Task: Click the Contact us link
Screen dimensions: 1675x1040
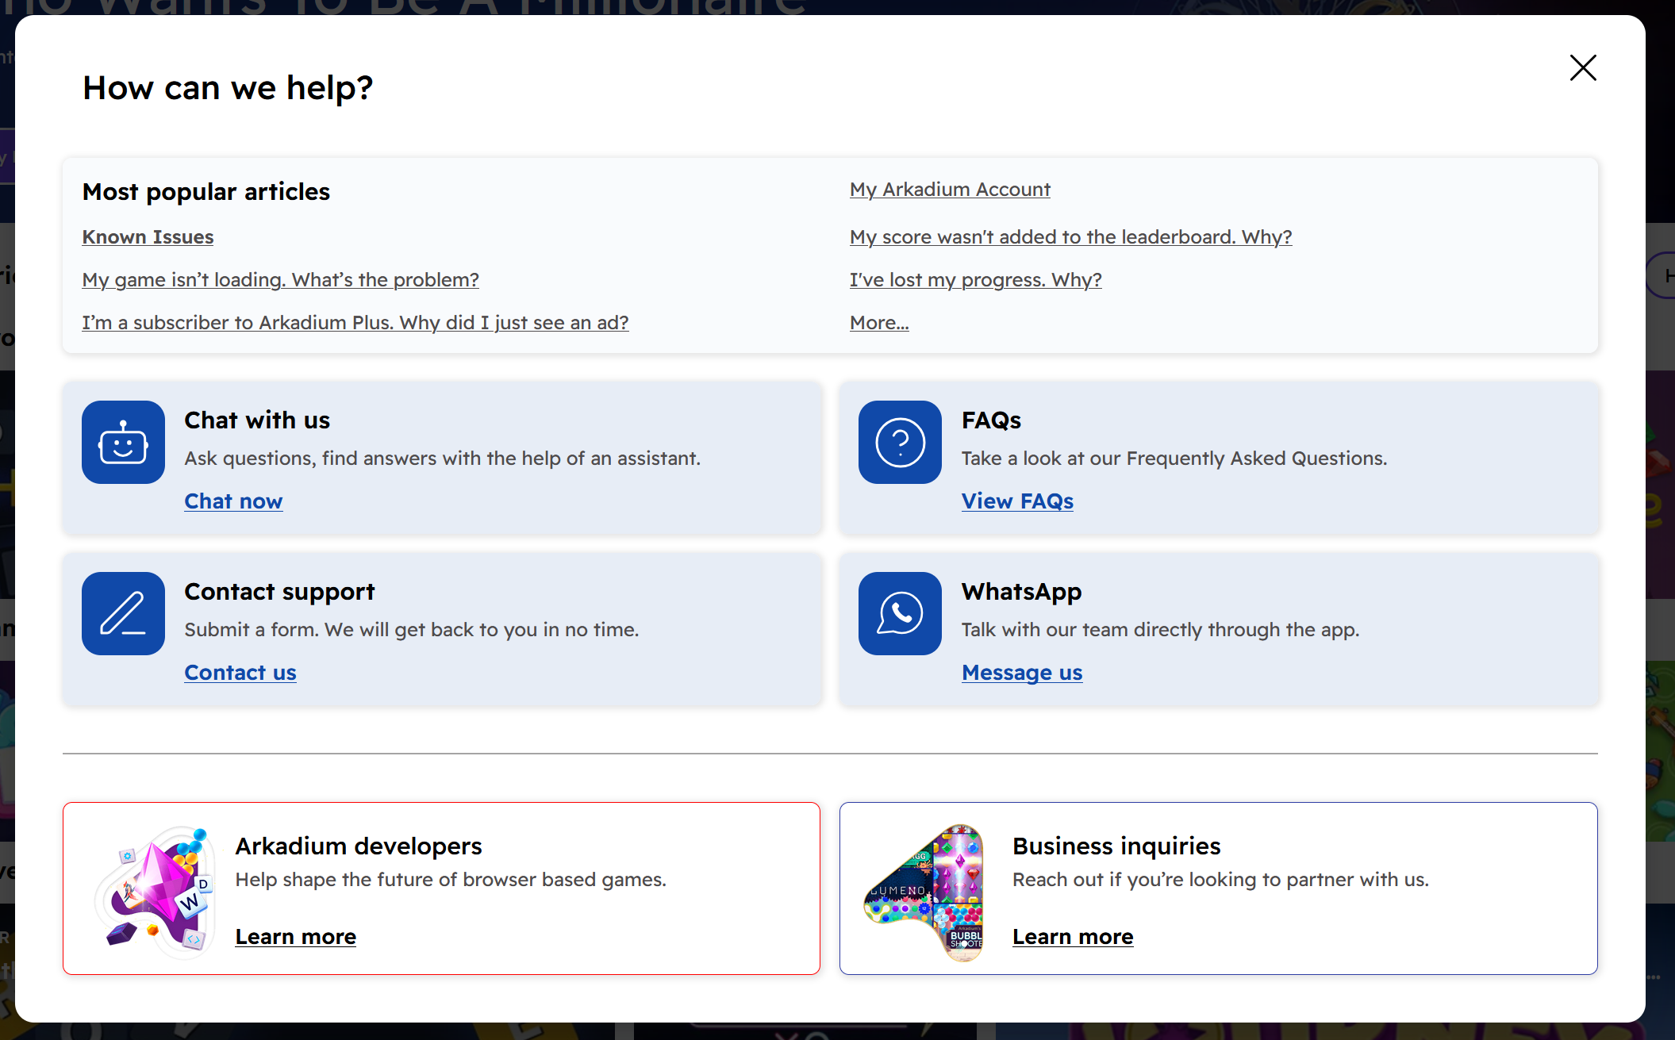Action: (240, 673)
